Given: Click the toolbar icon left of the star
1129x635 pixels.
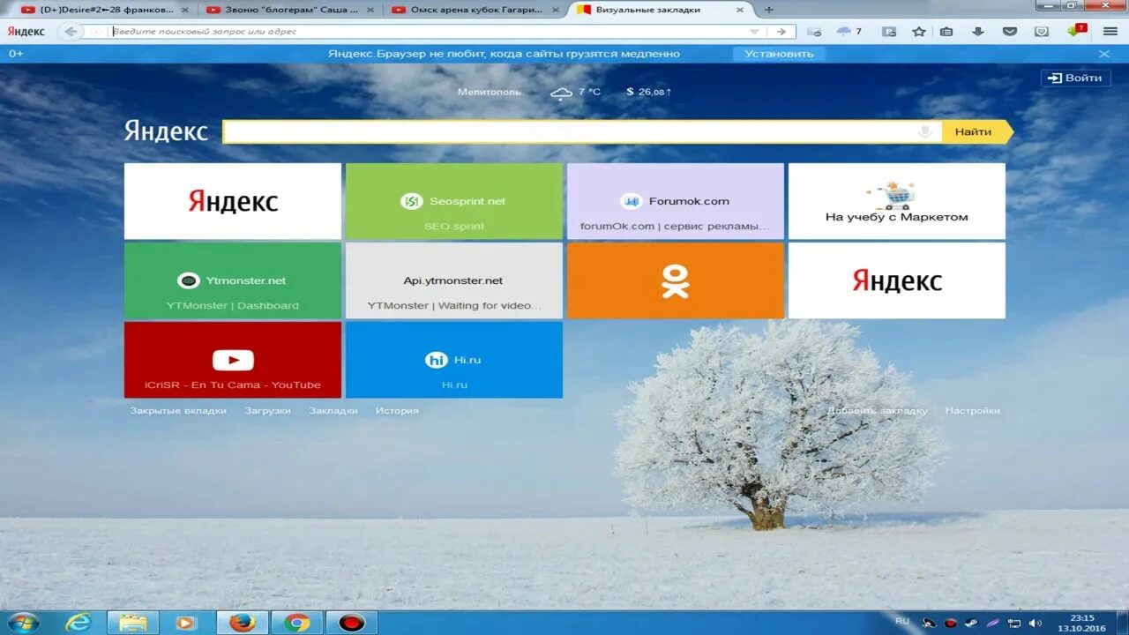Looking at the screenshot, I should [889, 31].
